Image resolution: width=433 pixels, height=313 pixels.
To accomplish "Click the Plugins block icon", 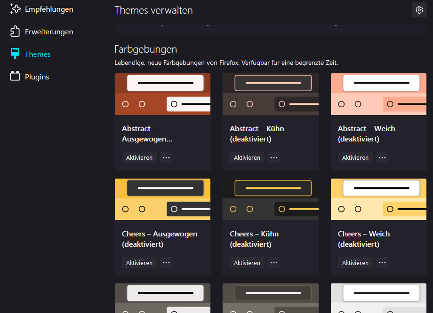I will click(15, 77).
